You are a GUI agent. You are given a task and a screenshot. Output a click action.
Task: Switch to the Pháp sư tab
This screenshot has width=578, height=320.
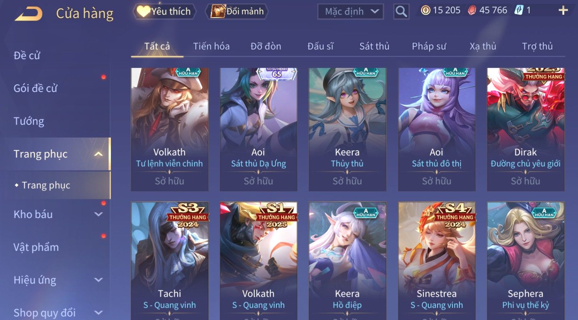429,46
